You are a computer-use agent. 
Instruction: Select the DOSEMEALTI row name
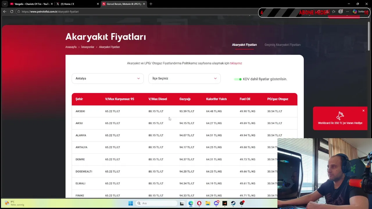tap(84, 172)
